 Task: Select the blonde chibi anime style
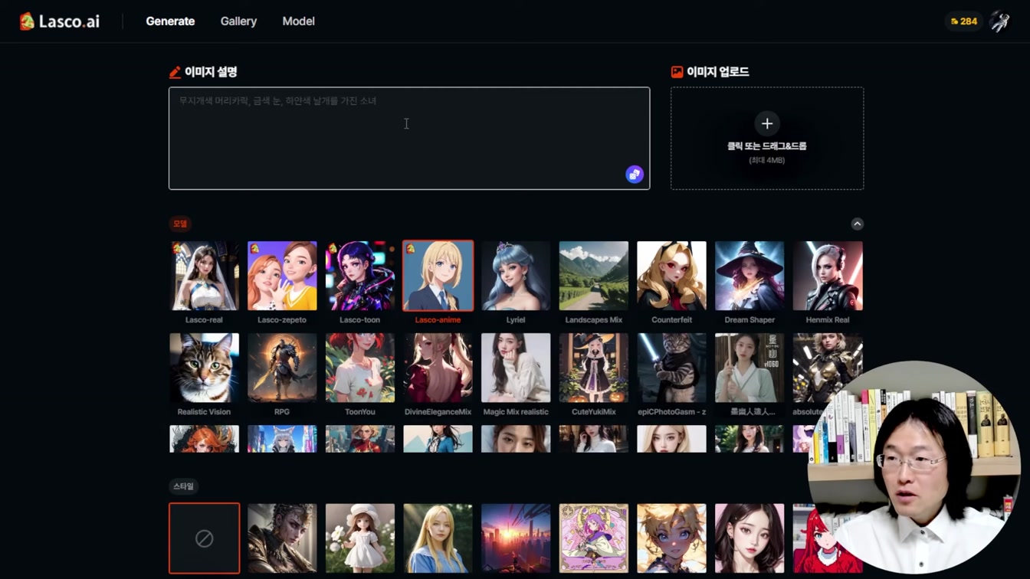672,538
